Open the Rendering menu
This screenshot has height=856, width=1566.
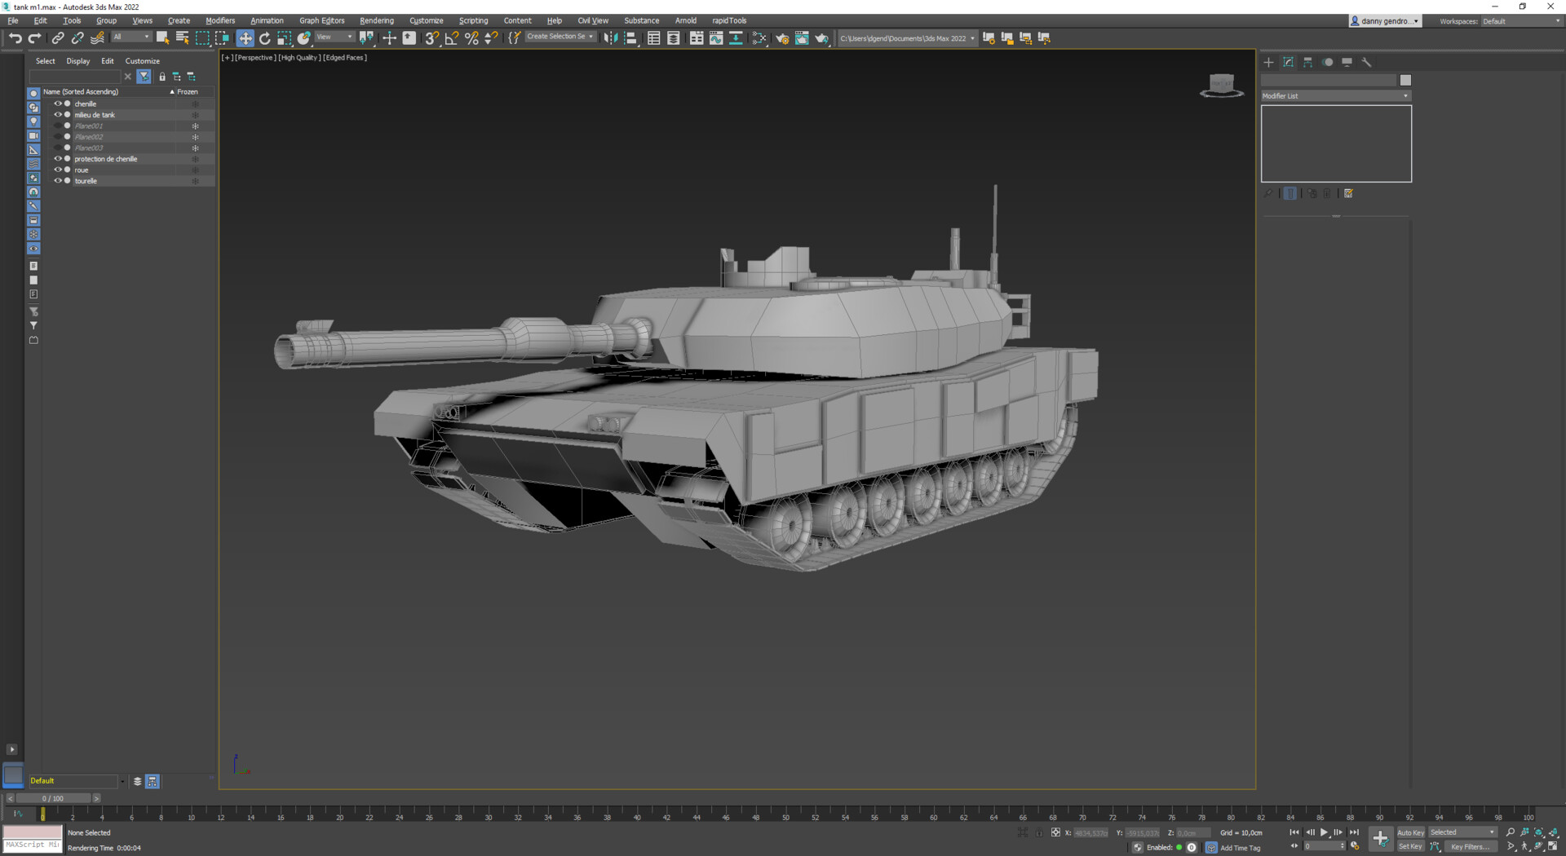(377, 20)
